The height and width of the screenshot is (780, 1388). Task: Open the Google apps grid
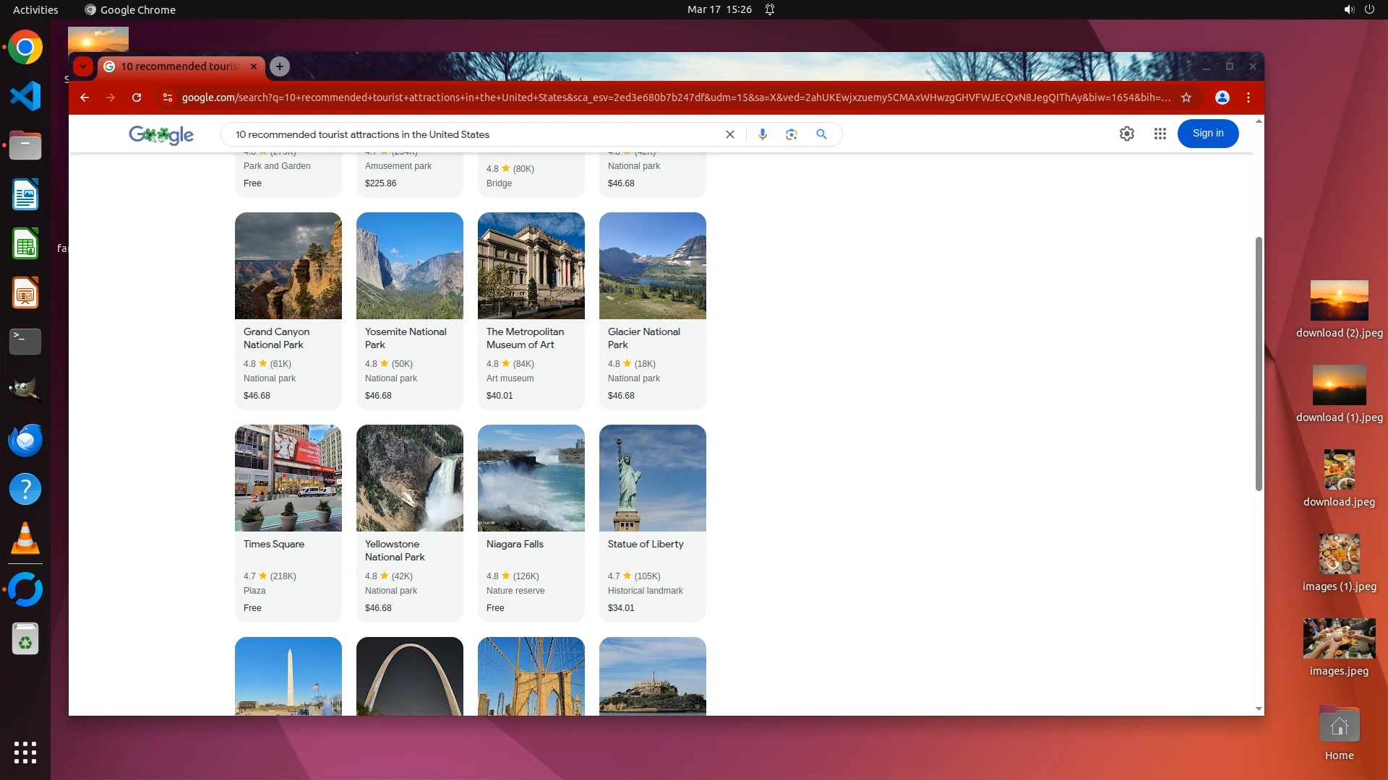point(1160,134)
